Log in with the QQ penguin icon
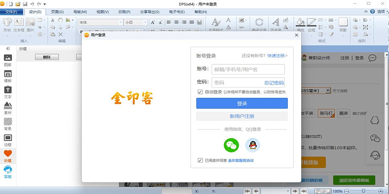 tap(253, 145)
